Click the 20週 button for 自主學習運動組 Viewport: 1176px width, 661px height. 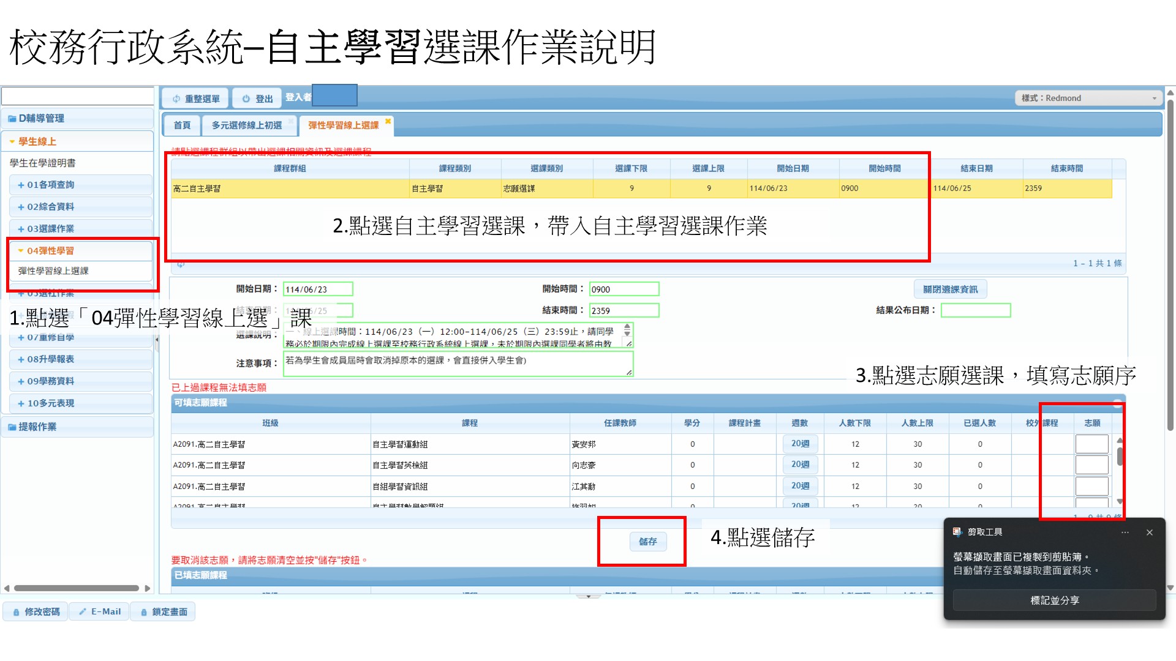(800, 444)
